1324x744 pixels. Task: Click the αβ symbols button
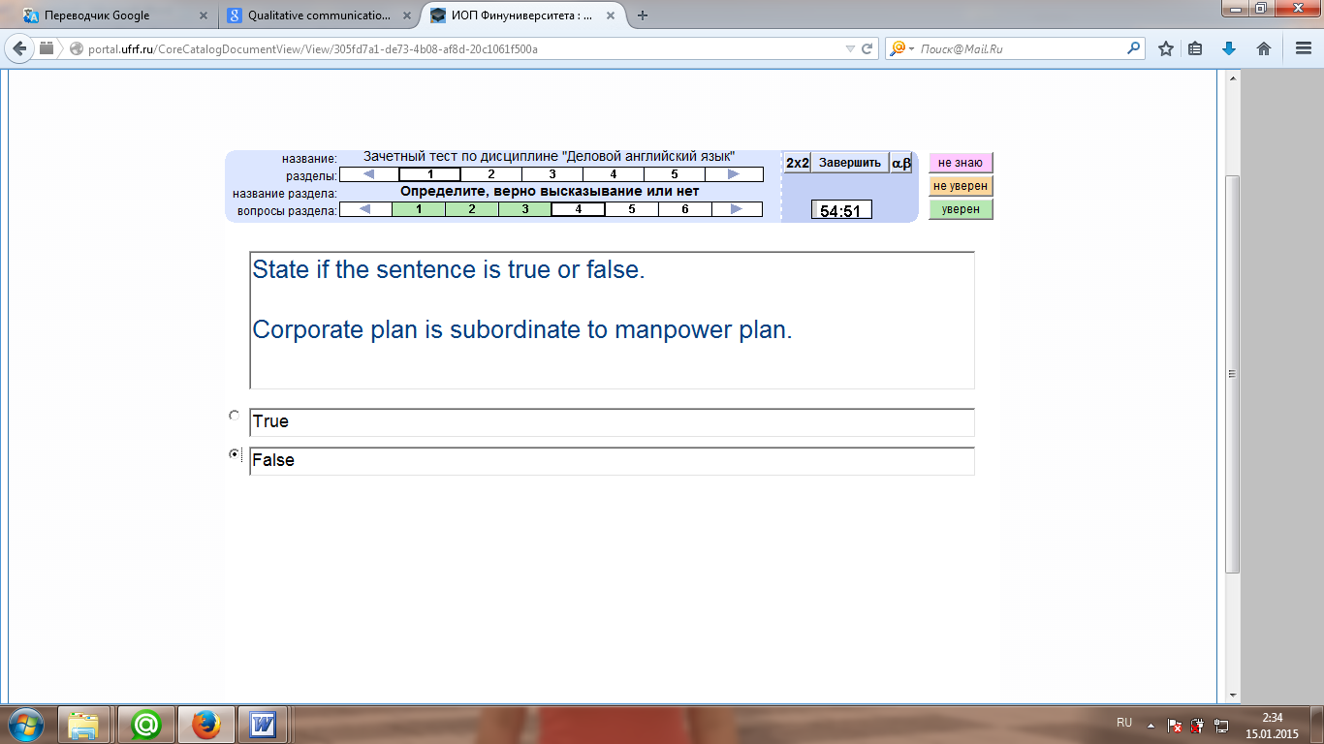click(x=901, y=163)
